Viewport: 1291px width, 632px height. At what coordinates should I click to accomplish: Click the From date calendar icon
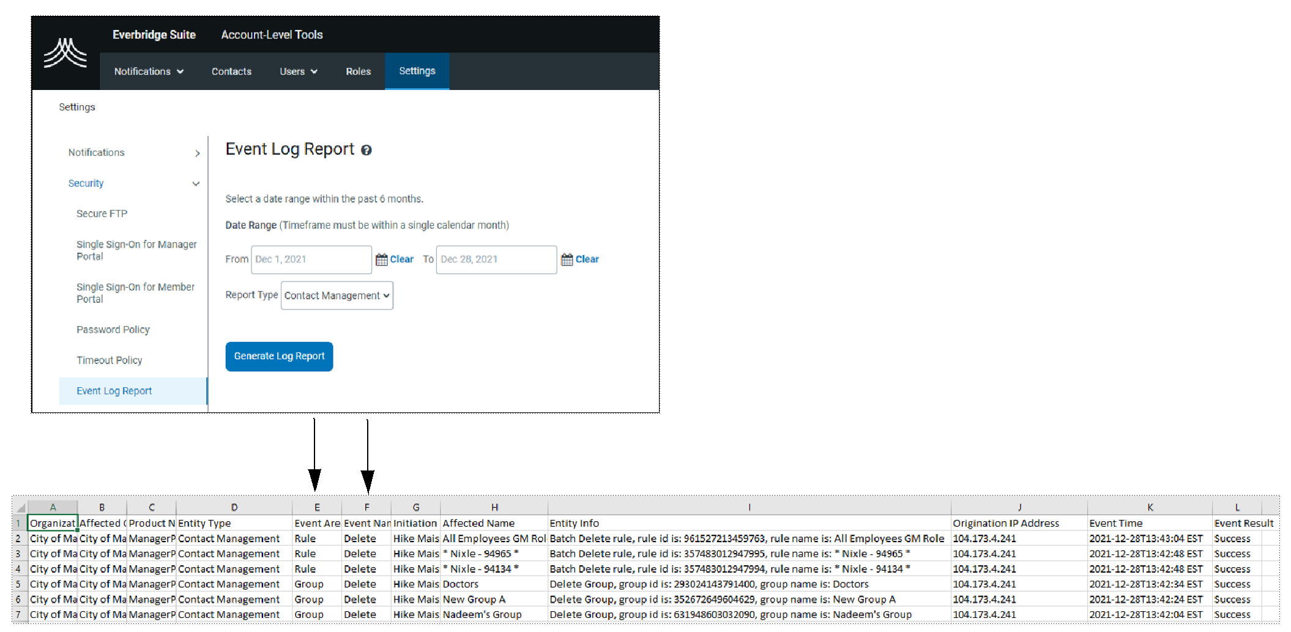pyautogui.click(x=381, y=259)
